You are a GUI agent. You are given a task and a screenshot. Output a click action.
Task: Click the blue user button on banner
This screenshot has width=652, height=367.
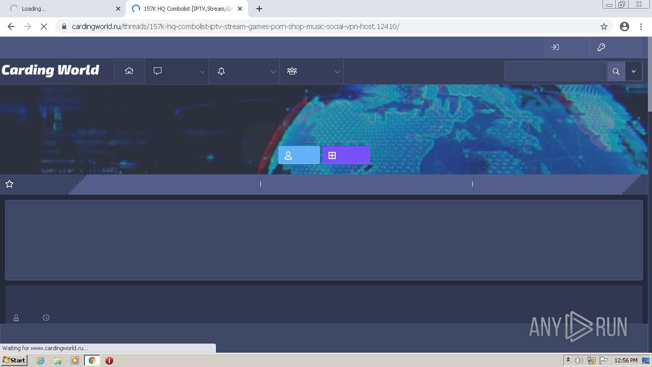(x=299, y=155)
